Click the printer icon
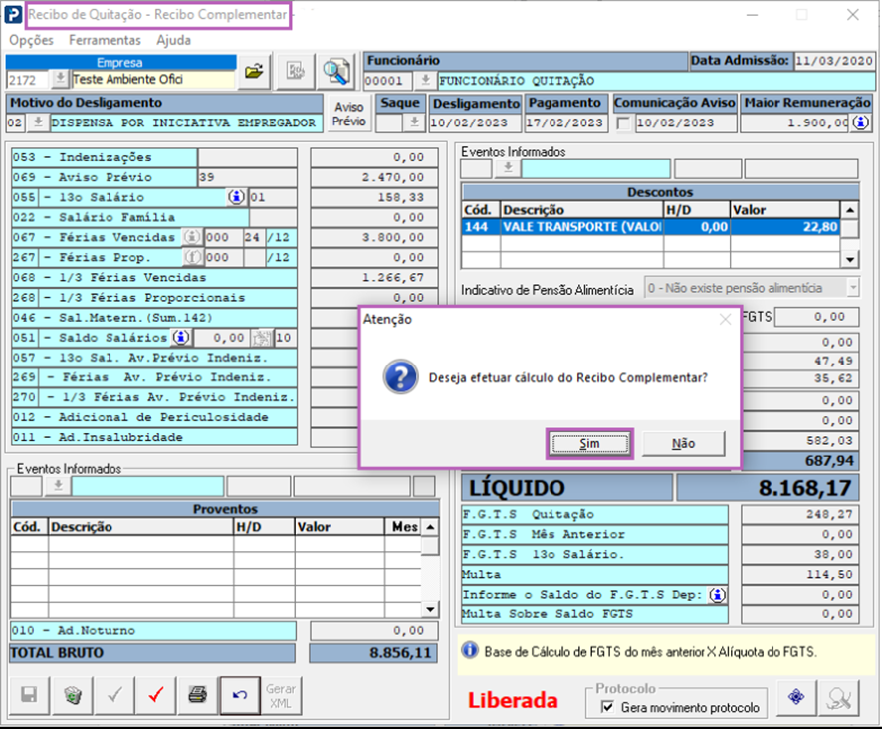 (197, 695)
